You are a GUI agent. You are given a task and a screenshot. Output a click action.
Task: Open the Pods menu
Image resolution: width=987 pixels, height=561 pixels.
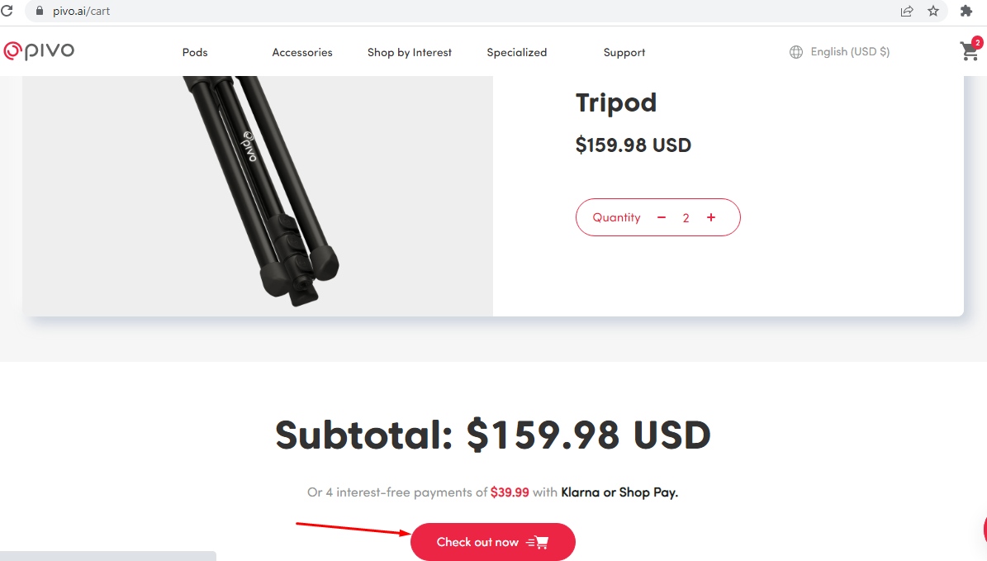[195, 52]
